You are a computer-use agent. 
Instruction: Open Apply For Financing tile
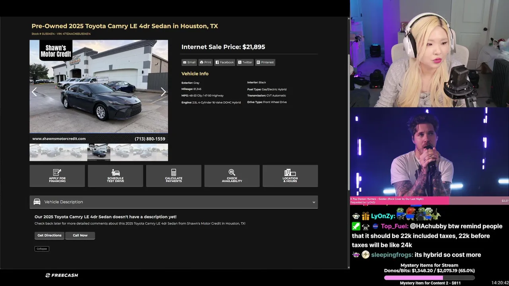(57, 176)
